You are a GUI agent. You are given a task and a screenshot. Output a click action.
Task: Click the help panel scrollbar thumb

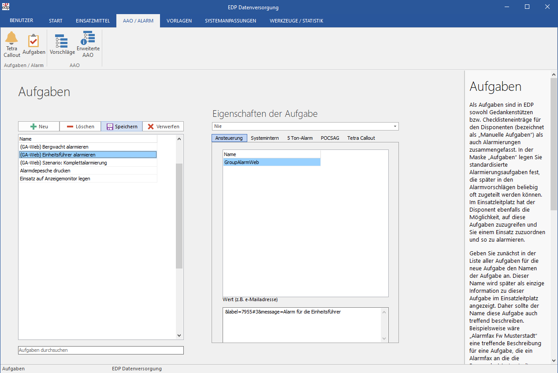tap(554, 144)
